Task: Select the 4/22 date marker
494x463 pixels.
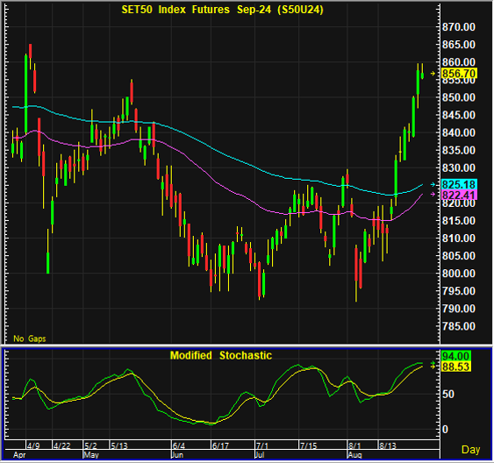Action: [61, 446]
